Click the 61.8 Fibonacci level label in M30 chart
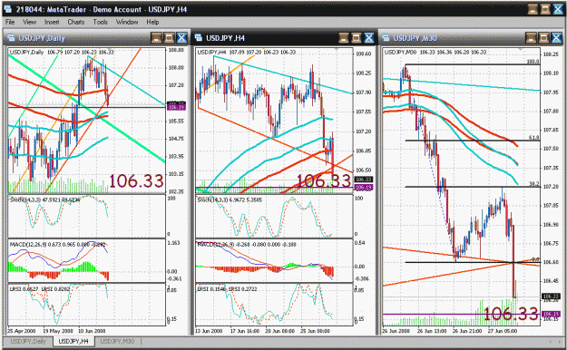 [533, 138]
